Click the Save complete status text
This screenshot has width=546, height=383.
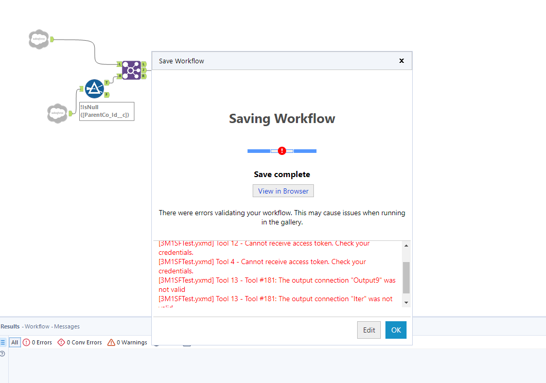pos(282,175)
